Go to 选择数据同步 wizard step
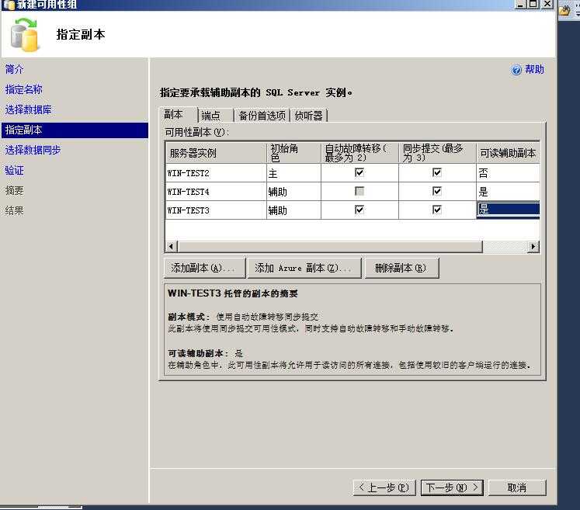The image size is (580, 510). point(33,150)
